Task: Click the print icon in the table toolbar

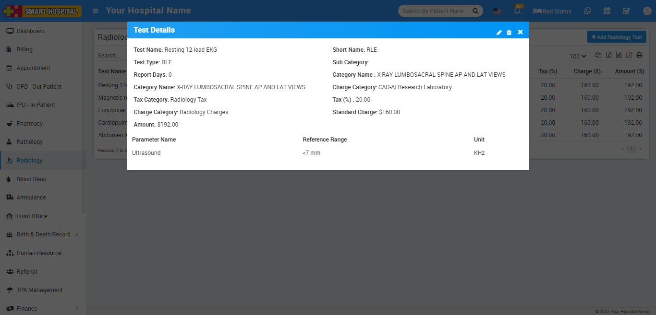Action: (639, 55)
